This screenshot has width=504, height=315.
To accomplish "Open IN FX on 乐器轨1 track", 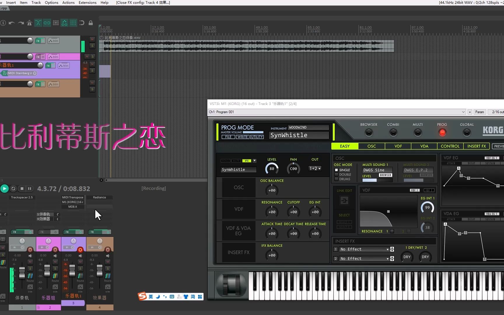I will 4,73.
